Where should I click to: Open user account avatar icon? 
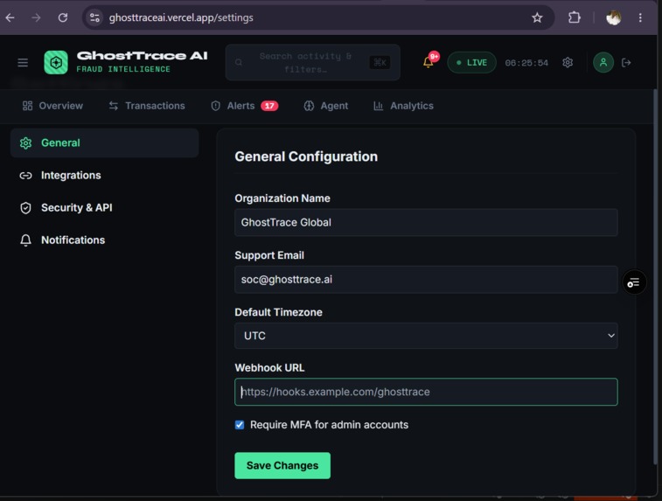(603, 62)
